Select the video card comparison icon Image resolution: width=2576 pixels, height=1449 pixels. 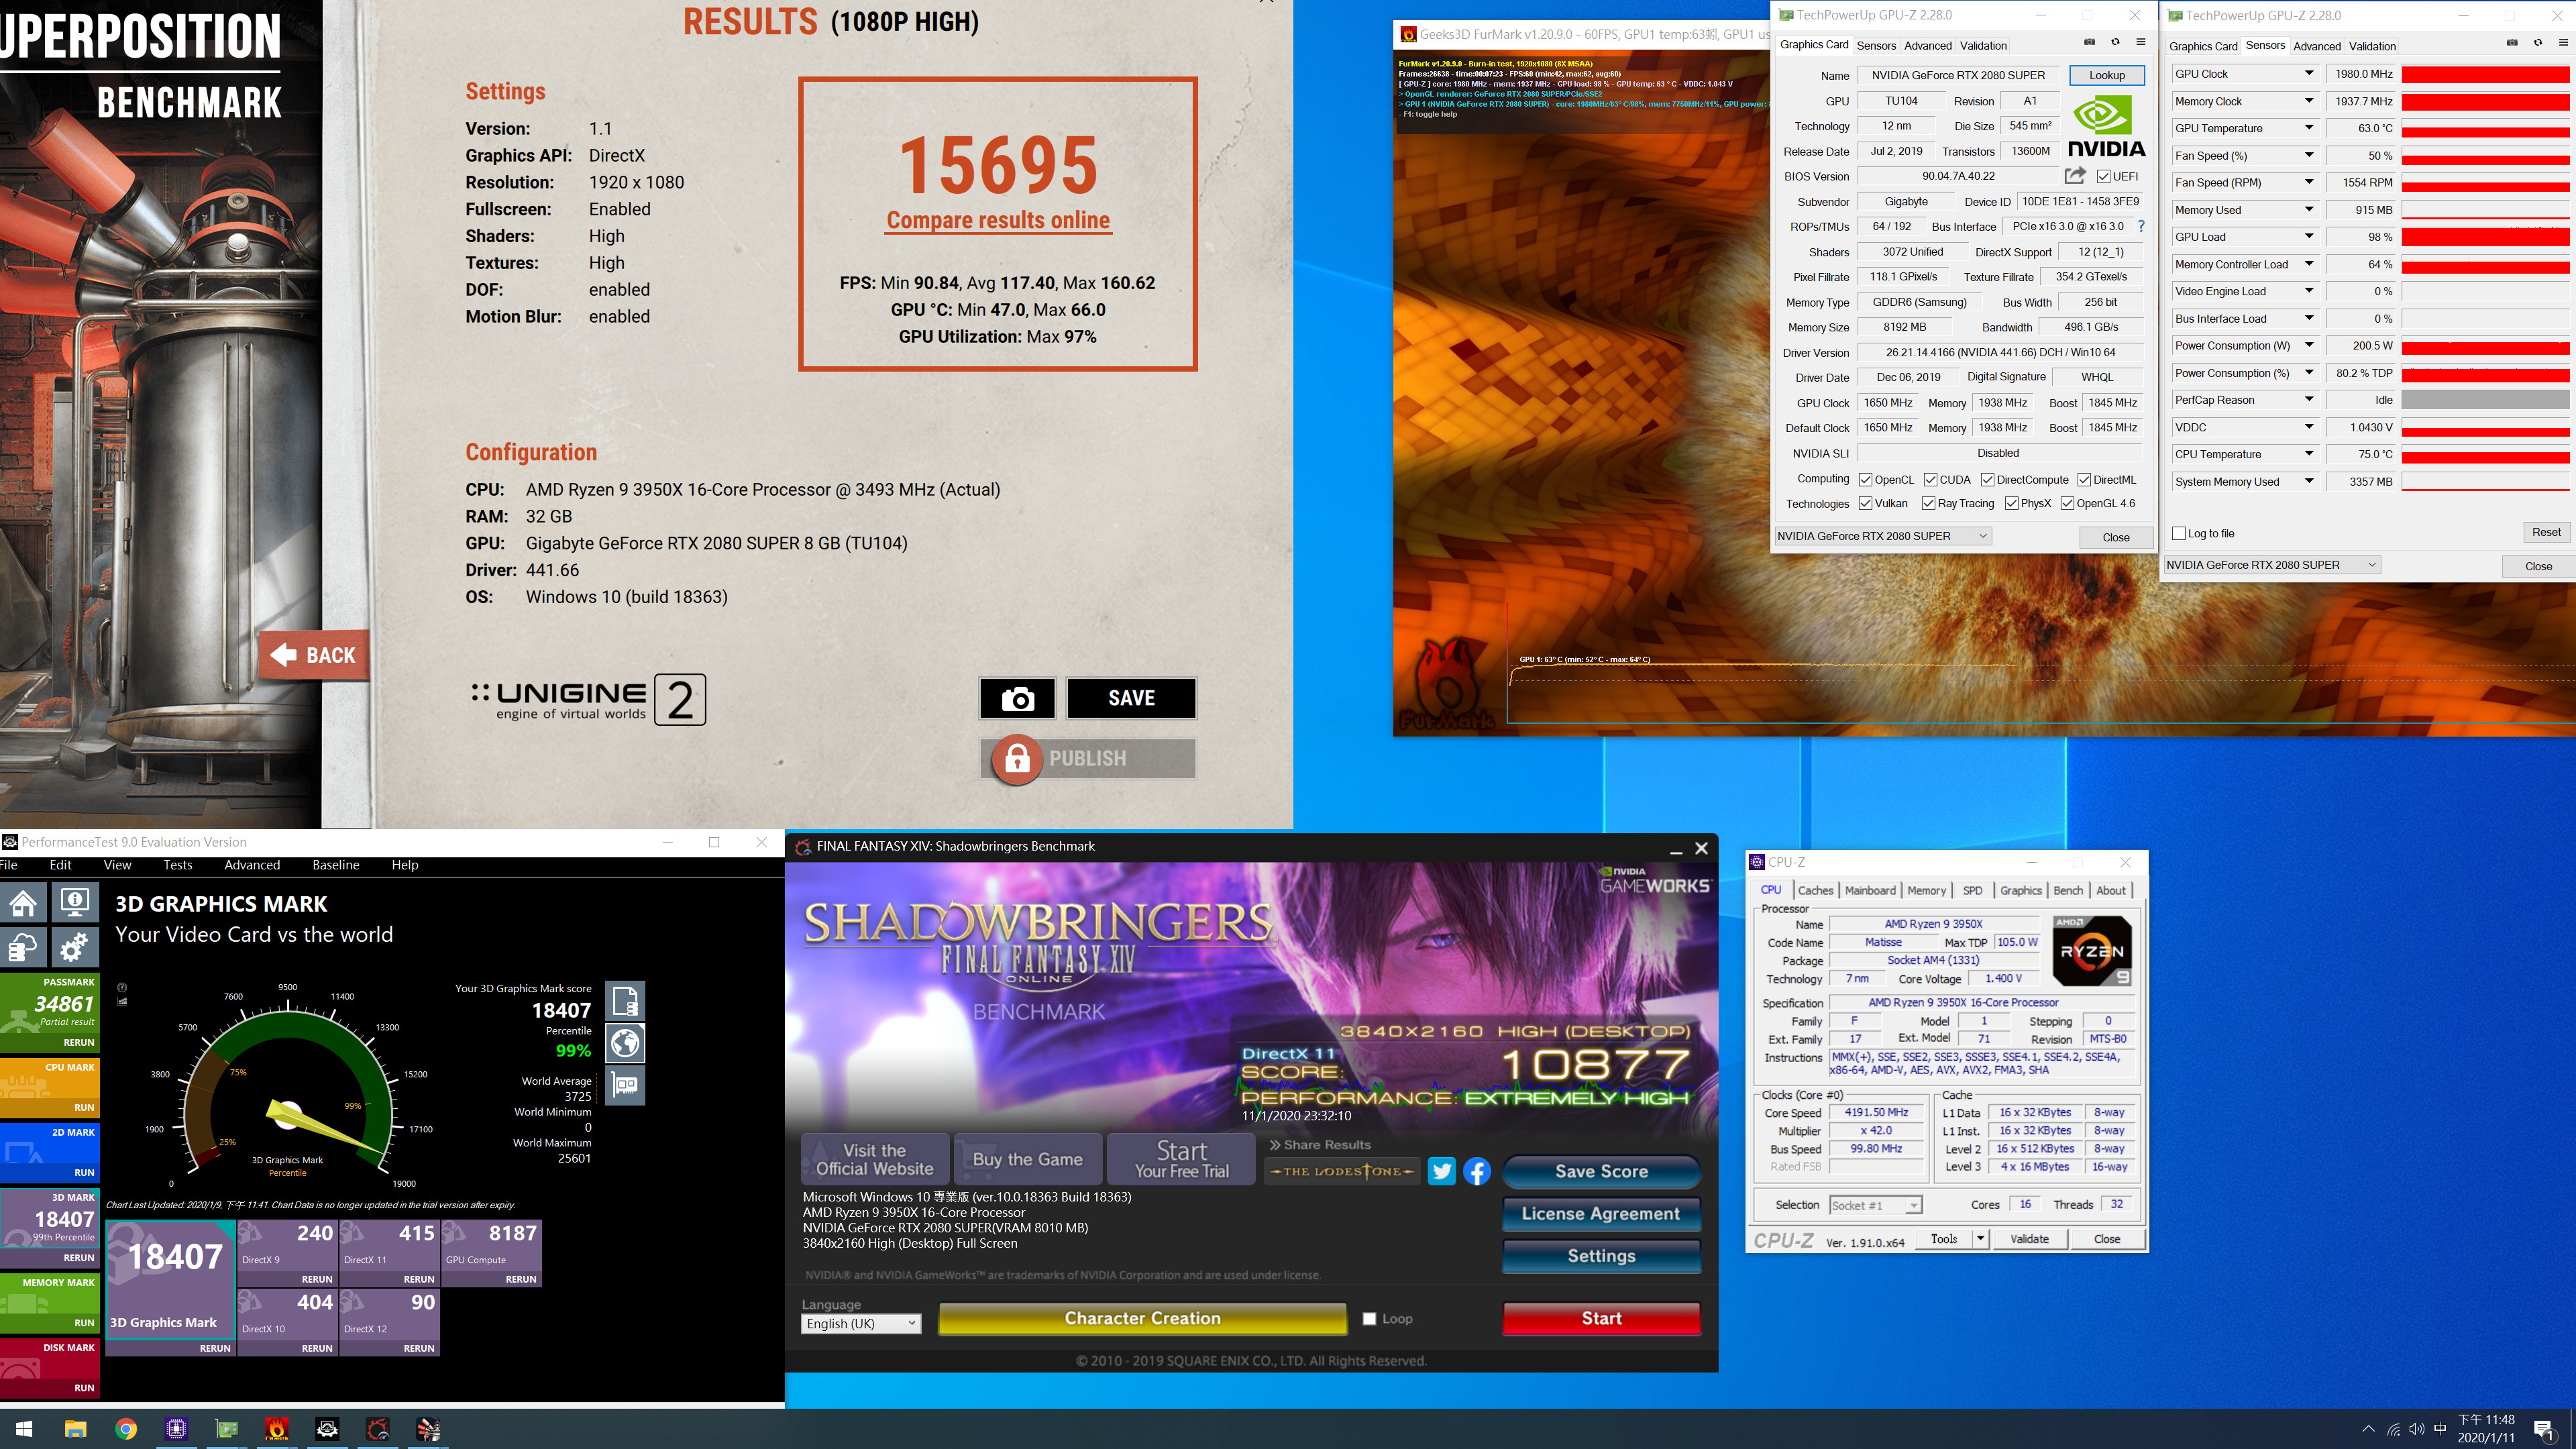pyautogui.click(x=625, y=1085)
